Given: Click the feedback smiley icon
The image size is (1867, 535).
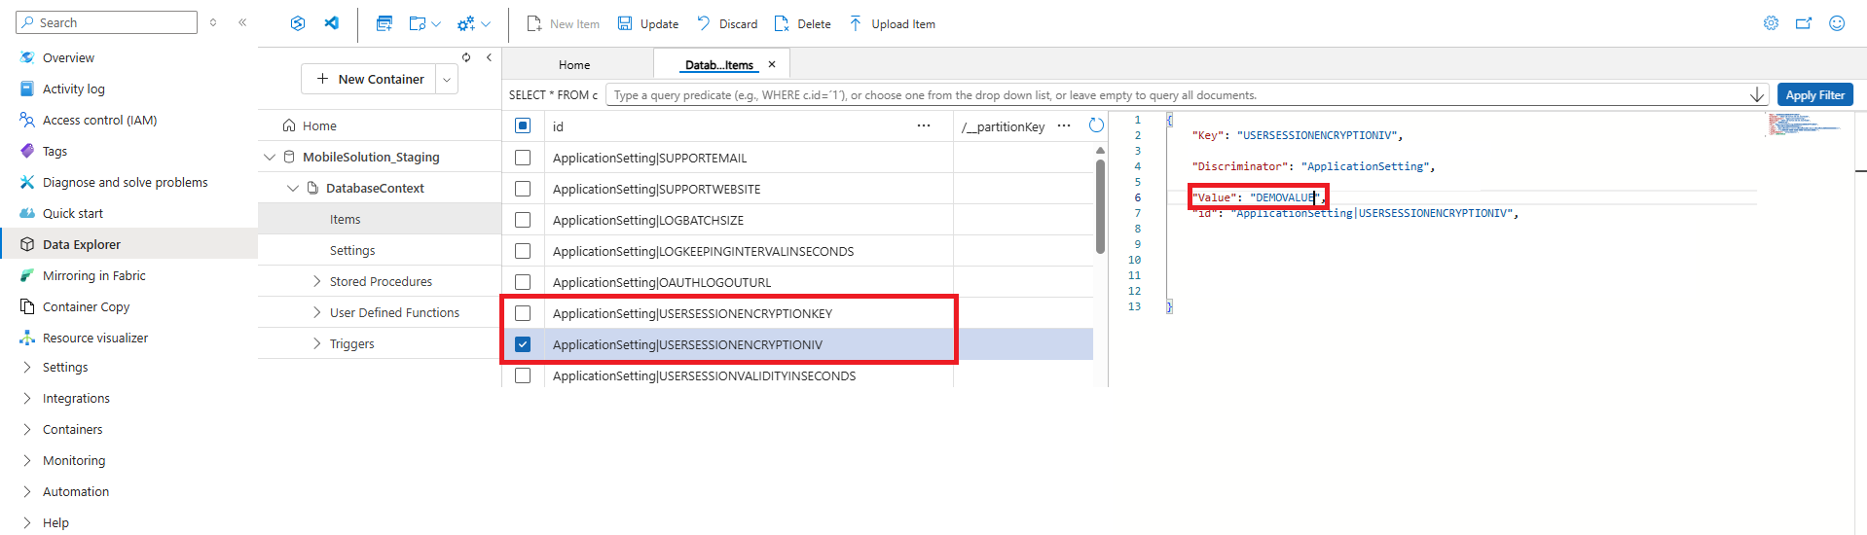Looking at the screenshot, I should (1837, 23).
